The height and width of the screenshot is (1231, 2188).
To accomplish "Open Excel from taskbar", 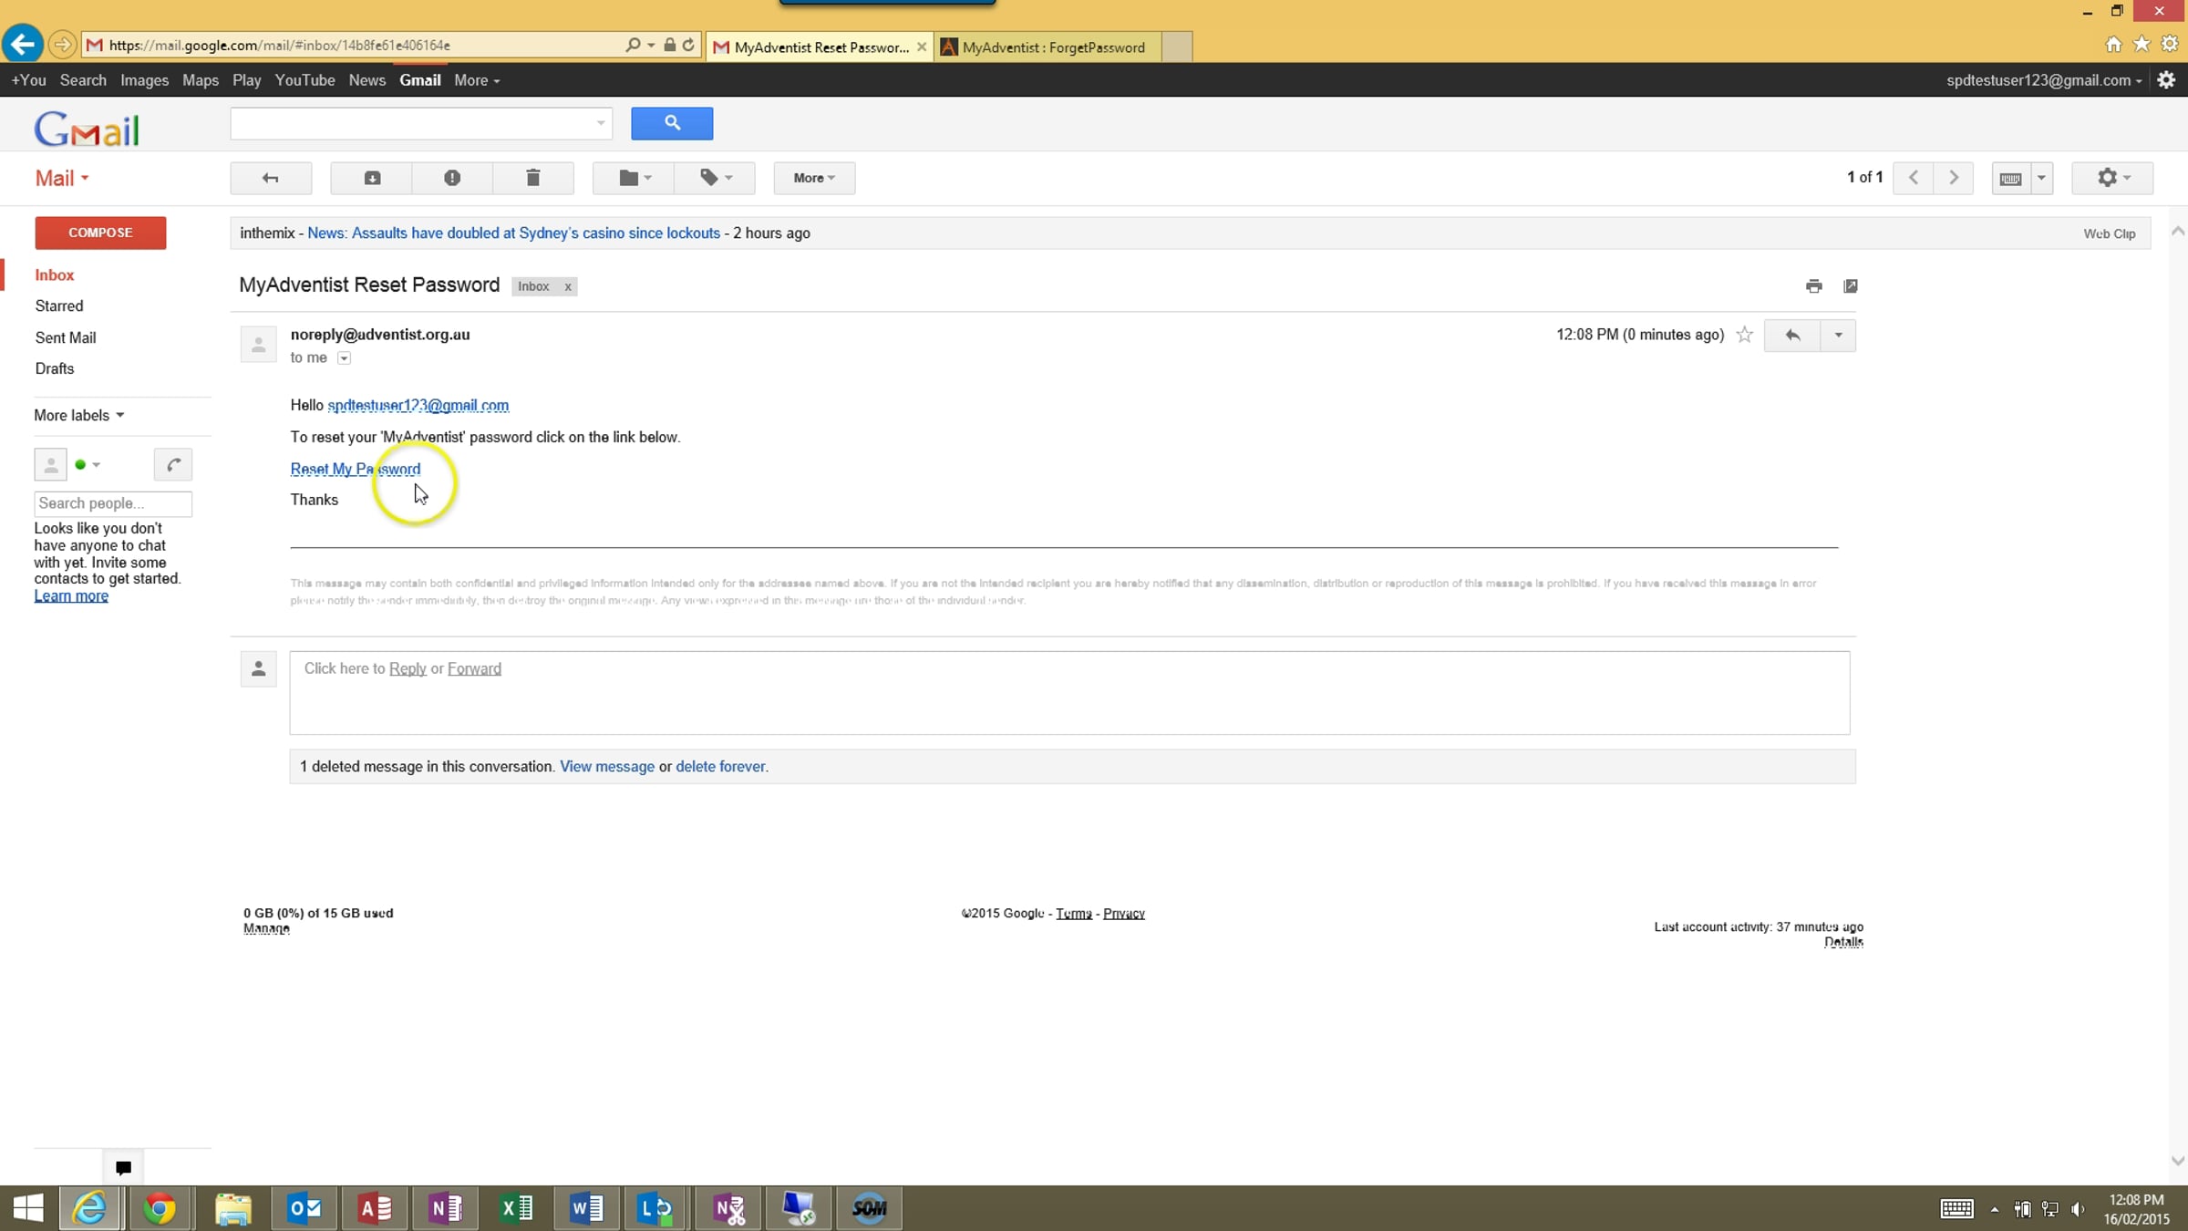I will coord(517,1208).
